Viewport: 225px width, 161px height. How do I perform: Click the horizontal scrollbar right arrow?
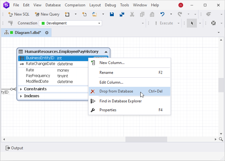[x=216, y=139]
